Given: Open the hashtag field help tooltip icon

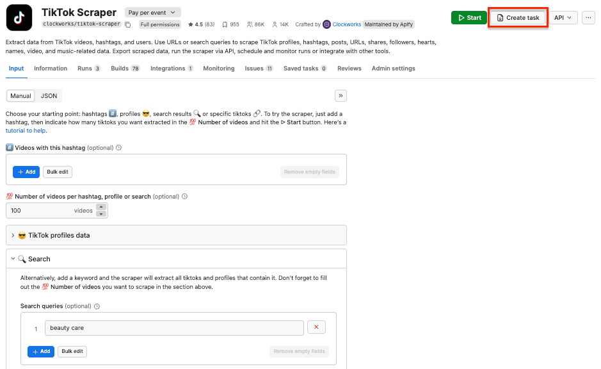Looking at the screenshot, I should tap(119, 147).
